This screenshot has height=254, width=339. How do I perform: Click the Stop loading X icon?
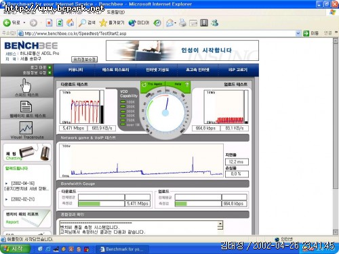tap(49, 22)
